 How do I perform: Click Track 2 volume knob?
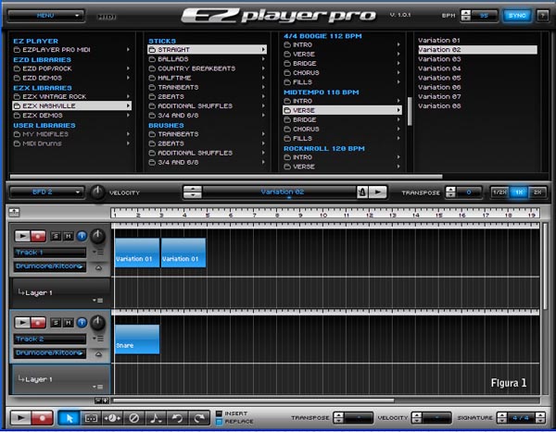(x=97, y=323)
